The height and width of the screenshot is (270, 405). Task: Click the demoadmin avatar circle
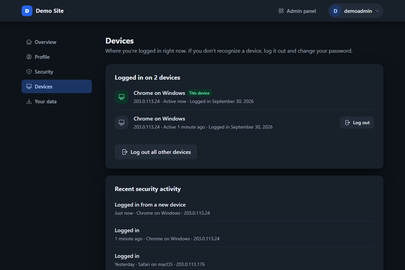[x=335, y=11]
